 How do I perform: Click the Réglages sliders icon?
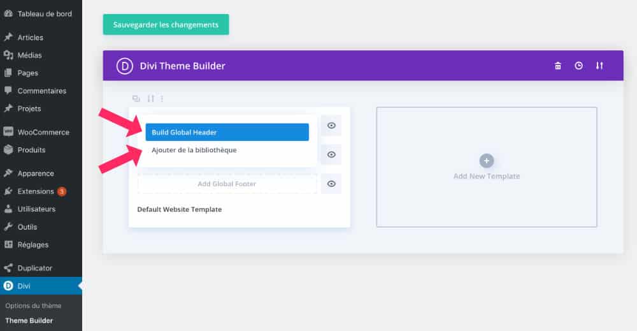8,244
